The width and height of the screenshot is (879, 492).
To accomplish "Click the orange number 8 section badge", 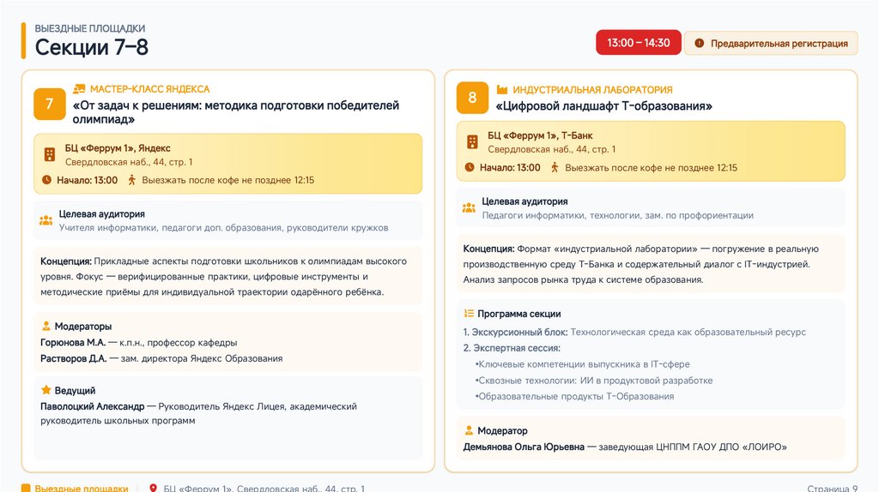I will click(x=472, y=98).
